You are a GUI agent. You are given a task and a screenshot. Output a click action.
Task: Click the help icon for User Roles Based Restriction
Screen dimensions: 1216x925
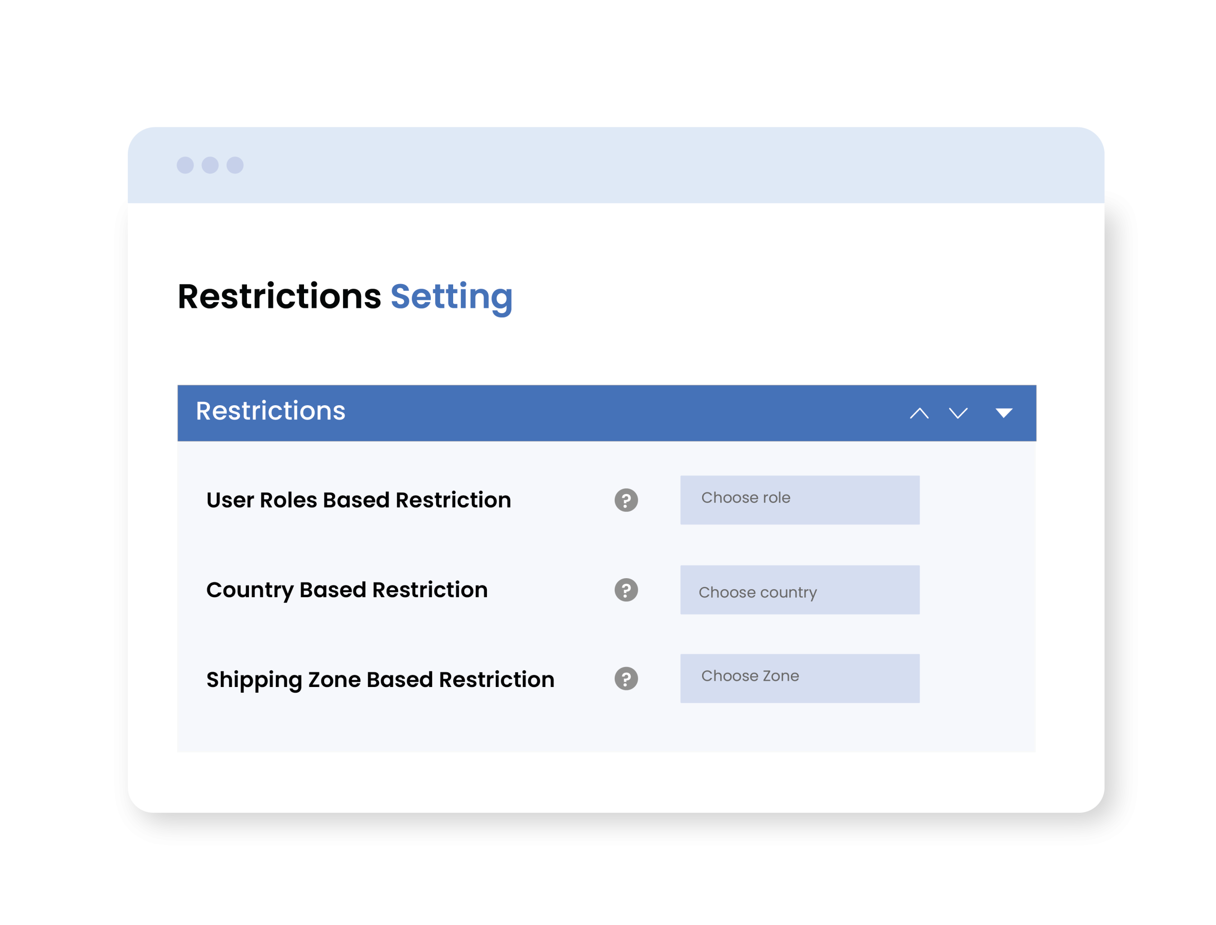pyautogui.click(x=626, y=500)
